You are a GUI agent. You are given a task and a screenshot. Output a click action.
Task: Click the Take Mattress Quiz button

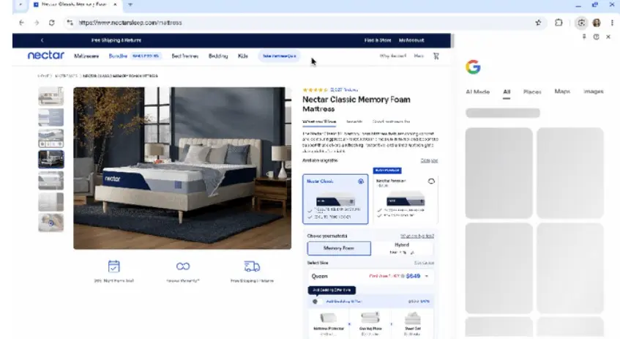[280, 56]
